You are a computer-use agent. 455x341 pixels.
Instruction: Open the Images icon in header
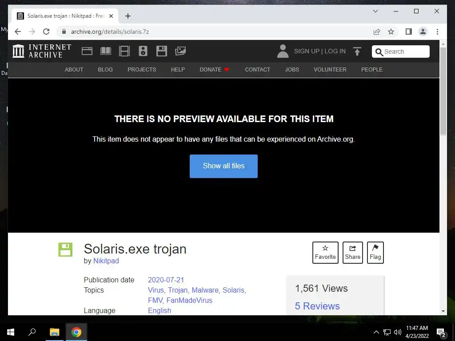180,51
